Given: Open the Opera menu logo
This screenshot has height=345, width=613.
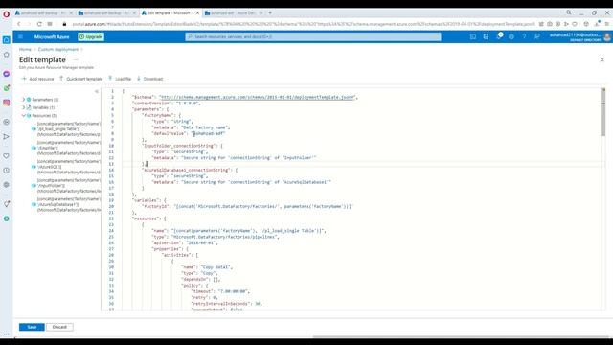Looking at the screenshot, I should pos(7,14).
